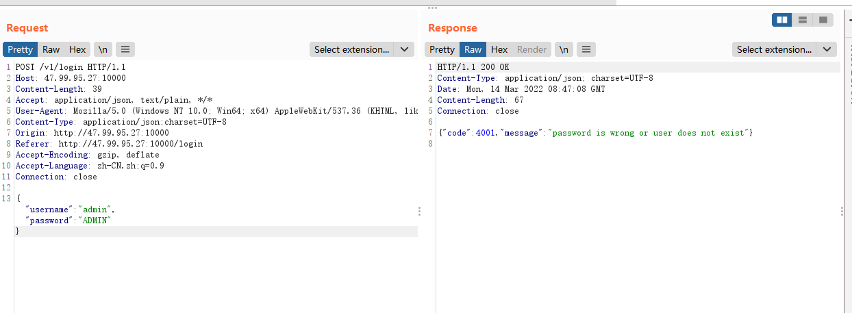Toggle \n non-printable characters in Request
This screenshot has height=313, width=852.
tap(103, 49)
